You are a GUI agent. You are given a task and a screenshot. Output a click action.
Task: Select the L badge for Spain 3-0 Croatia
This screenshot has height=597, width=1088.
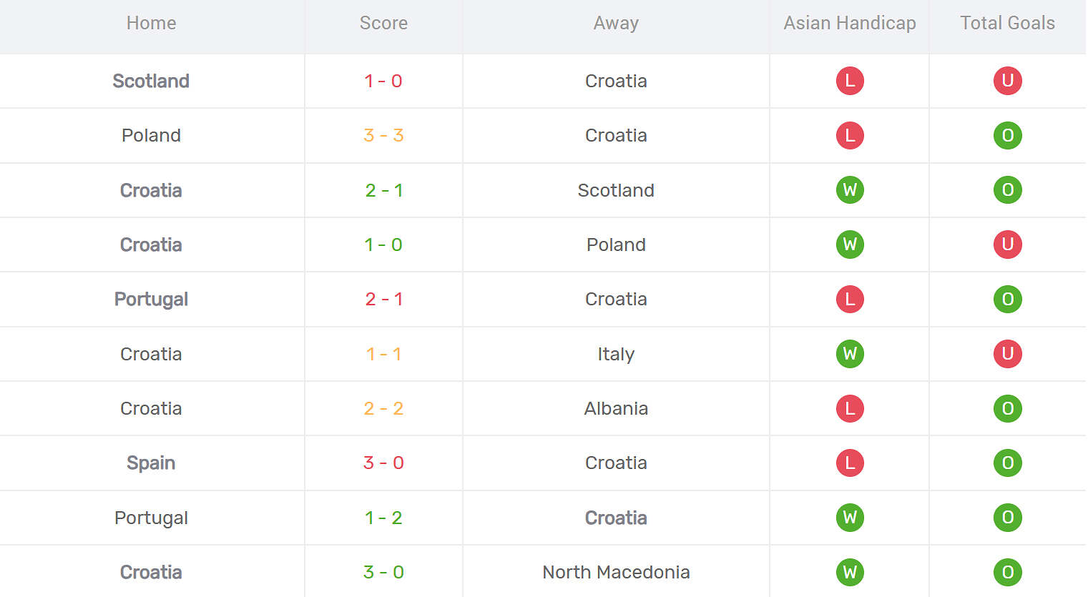coord(850,463)
